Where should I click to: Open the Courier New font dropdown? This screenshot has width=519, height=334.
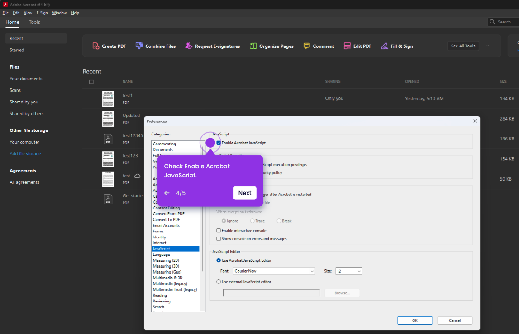click(x=274, y=271)
